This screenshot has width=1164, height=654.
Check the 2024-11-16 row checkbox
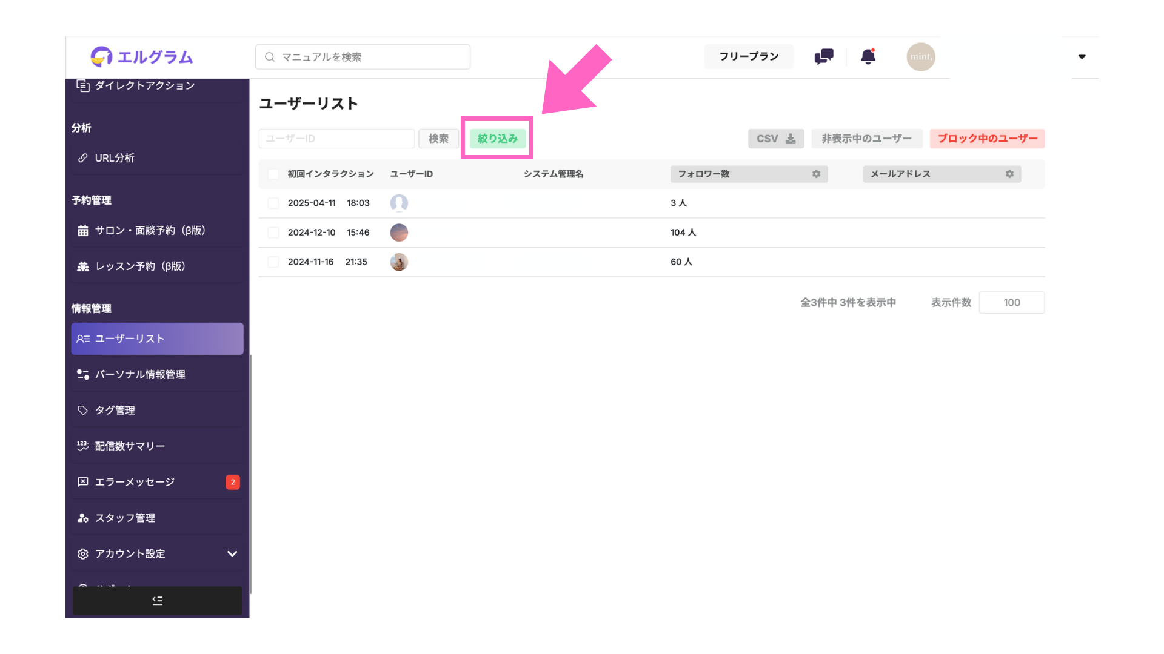(273, 262)
